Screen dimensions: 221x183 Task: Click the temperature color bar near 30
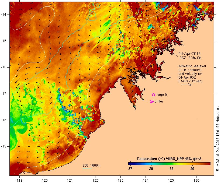[192, 164]
